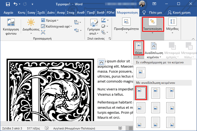Click the Θέση position button

coord(139,50)
